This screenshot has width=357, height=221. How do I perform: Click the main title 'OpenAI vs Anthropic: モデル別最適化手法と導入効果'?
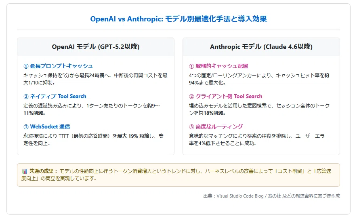tap(178, 19)
